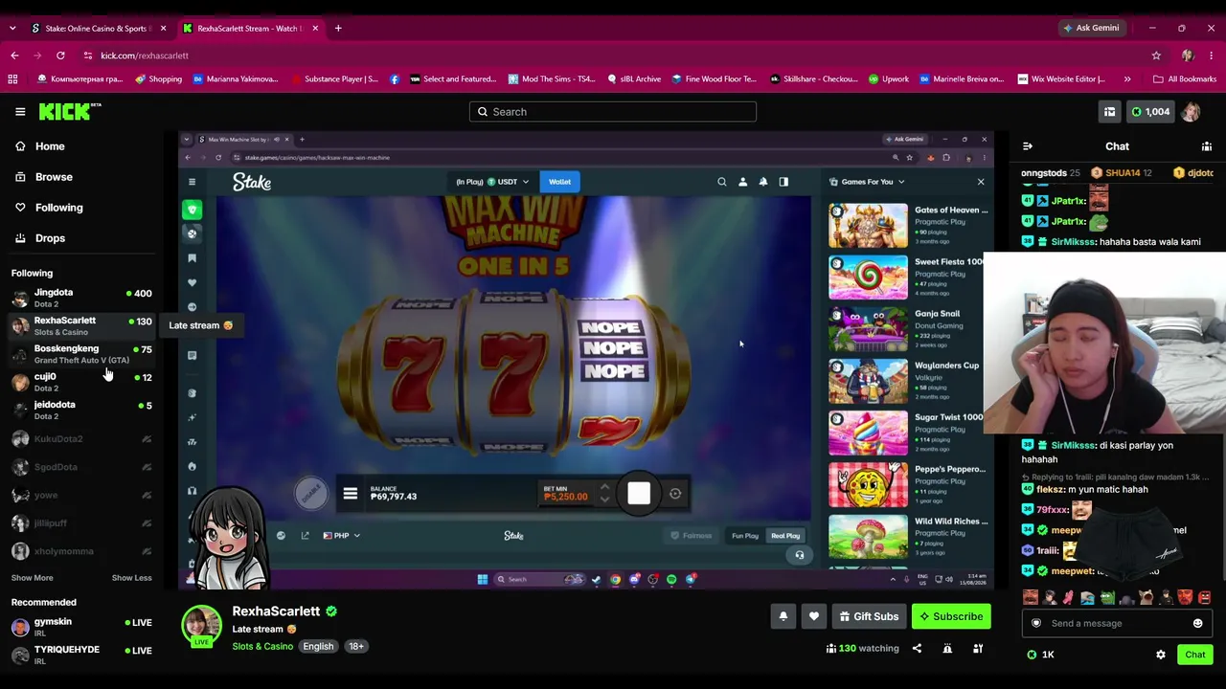
Task: Open the Following section
Action: (58, 208)
